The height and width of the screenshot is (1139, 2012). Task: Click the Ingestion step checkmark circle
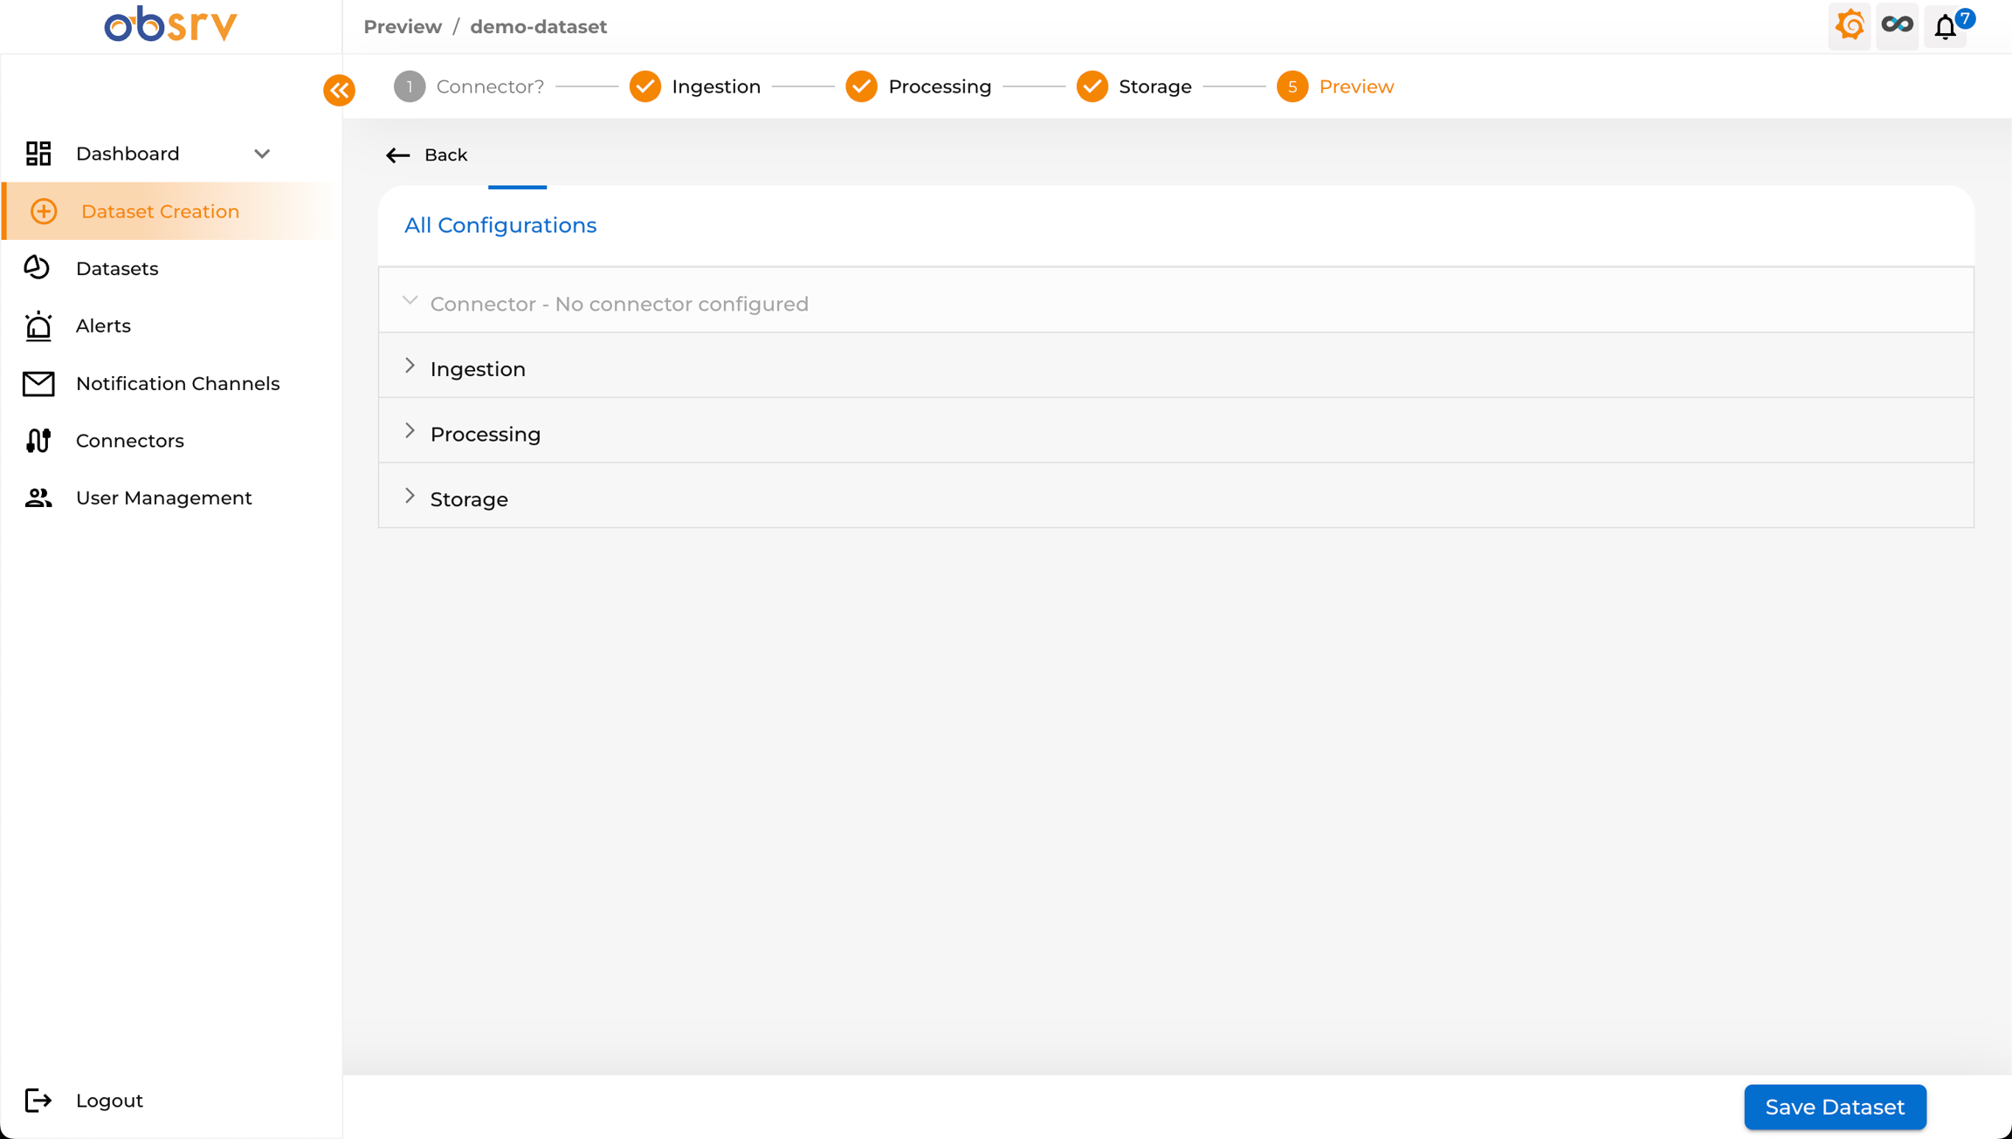pyautogui.click(x=645, y=86)
